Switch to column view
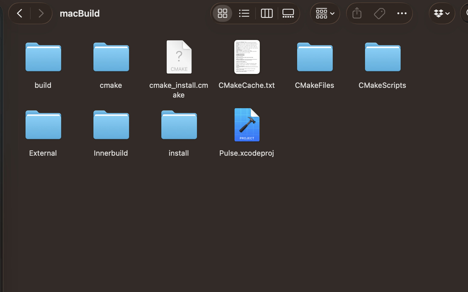Viewport: 468px width, 292px height. pyautogui.click(x=267, y=13)
